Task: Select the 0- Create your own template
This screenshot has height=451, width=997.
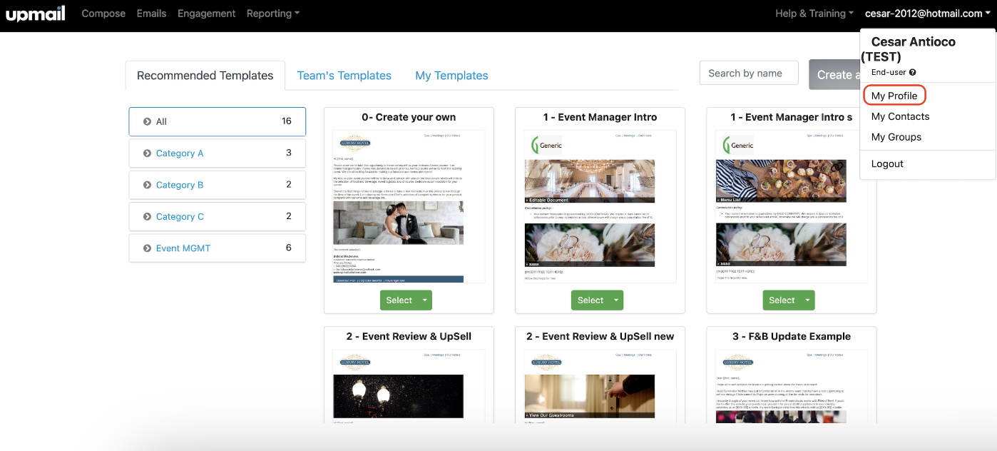Action: [399, 300]
